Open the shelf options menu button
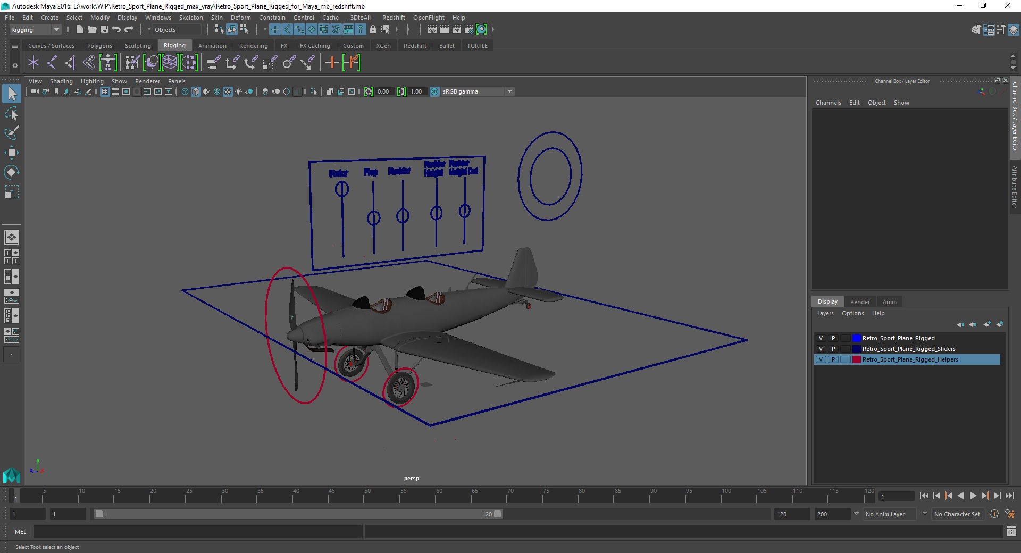This screenshot has width=1021, height=553. (15, 65)
